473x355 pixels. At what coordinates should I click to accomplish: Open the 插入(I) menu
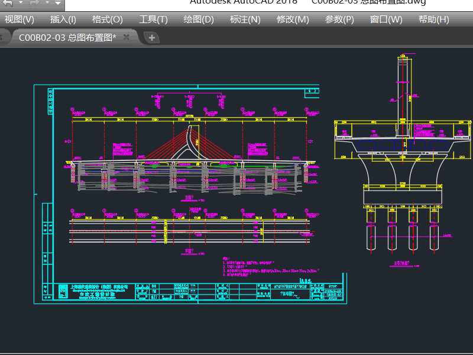point(63,20)
